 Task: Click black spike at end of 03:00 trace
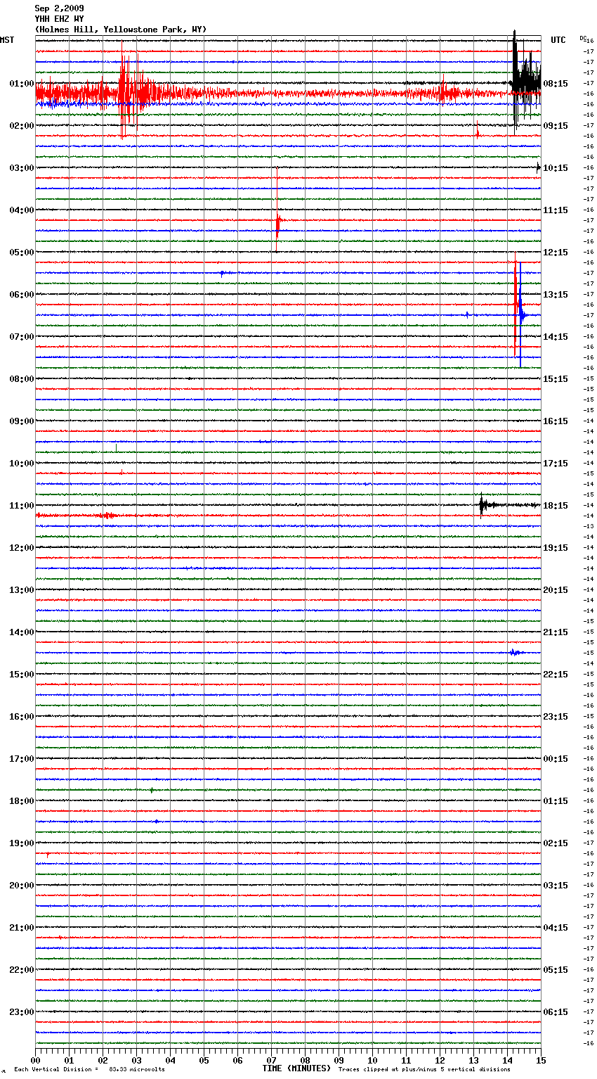[538, 167]
